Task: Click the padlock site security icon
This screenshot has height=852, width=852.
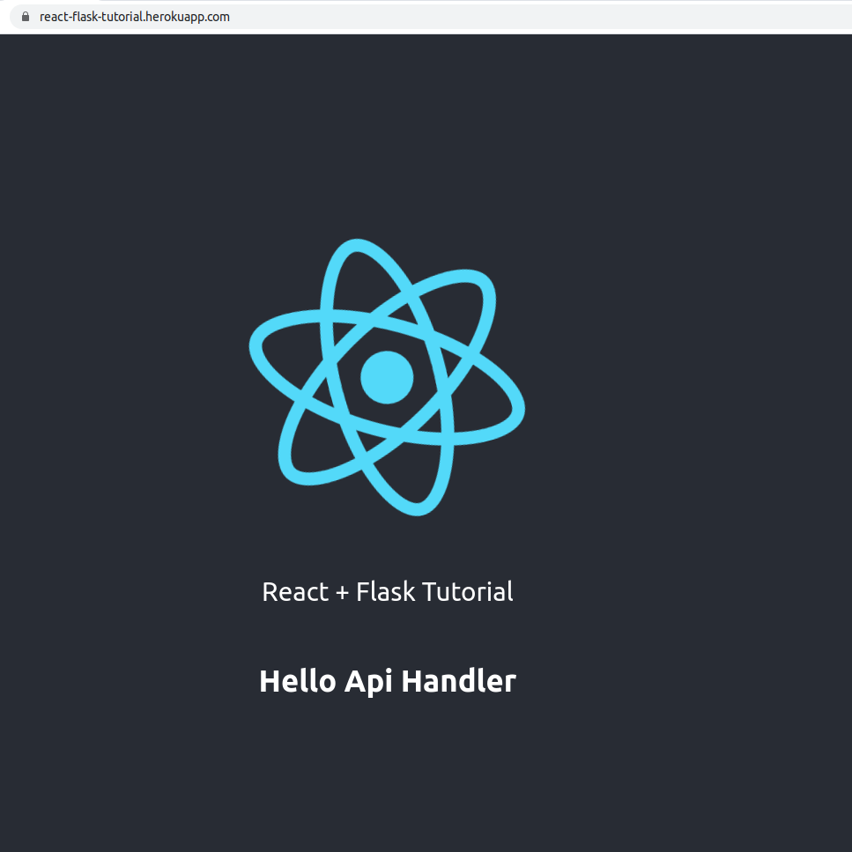Action: pos(25,17)
